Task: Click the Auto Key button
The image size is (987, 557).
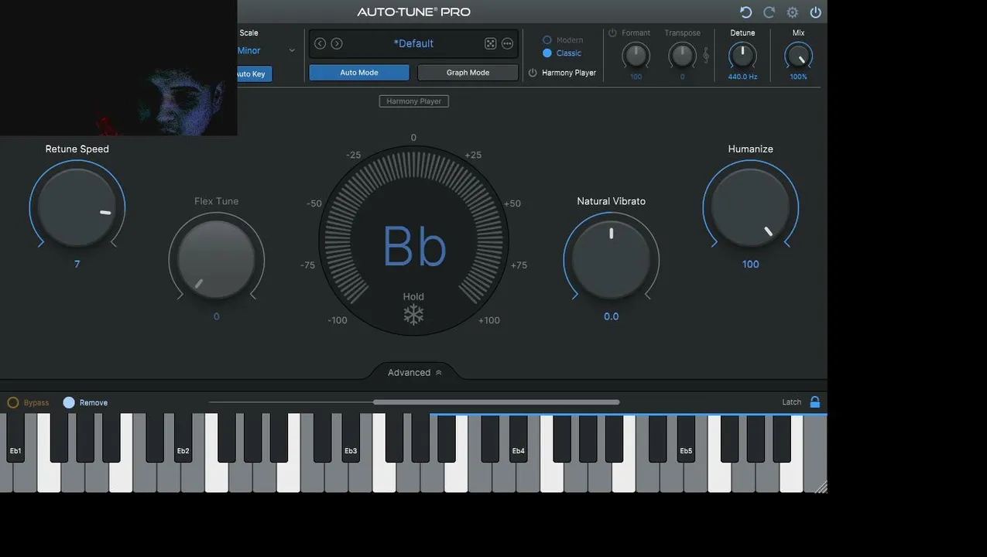Action: 253,73
